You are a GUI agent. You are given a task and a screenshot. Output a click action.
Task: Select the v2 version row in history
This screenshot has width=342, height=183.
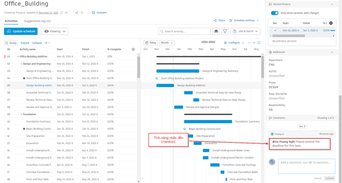[x=302, y=30]
